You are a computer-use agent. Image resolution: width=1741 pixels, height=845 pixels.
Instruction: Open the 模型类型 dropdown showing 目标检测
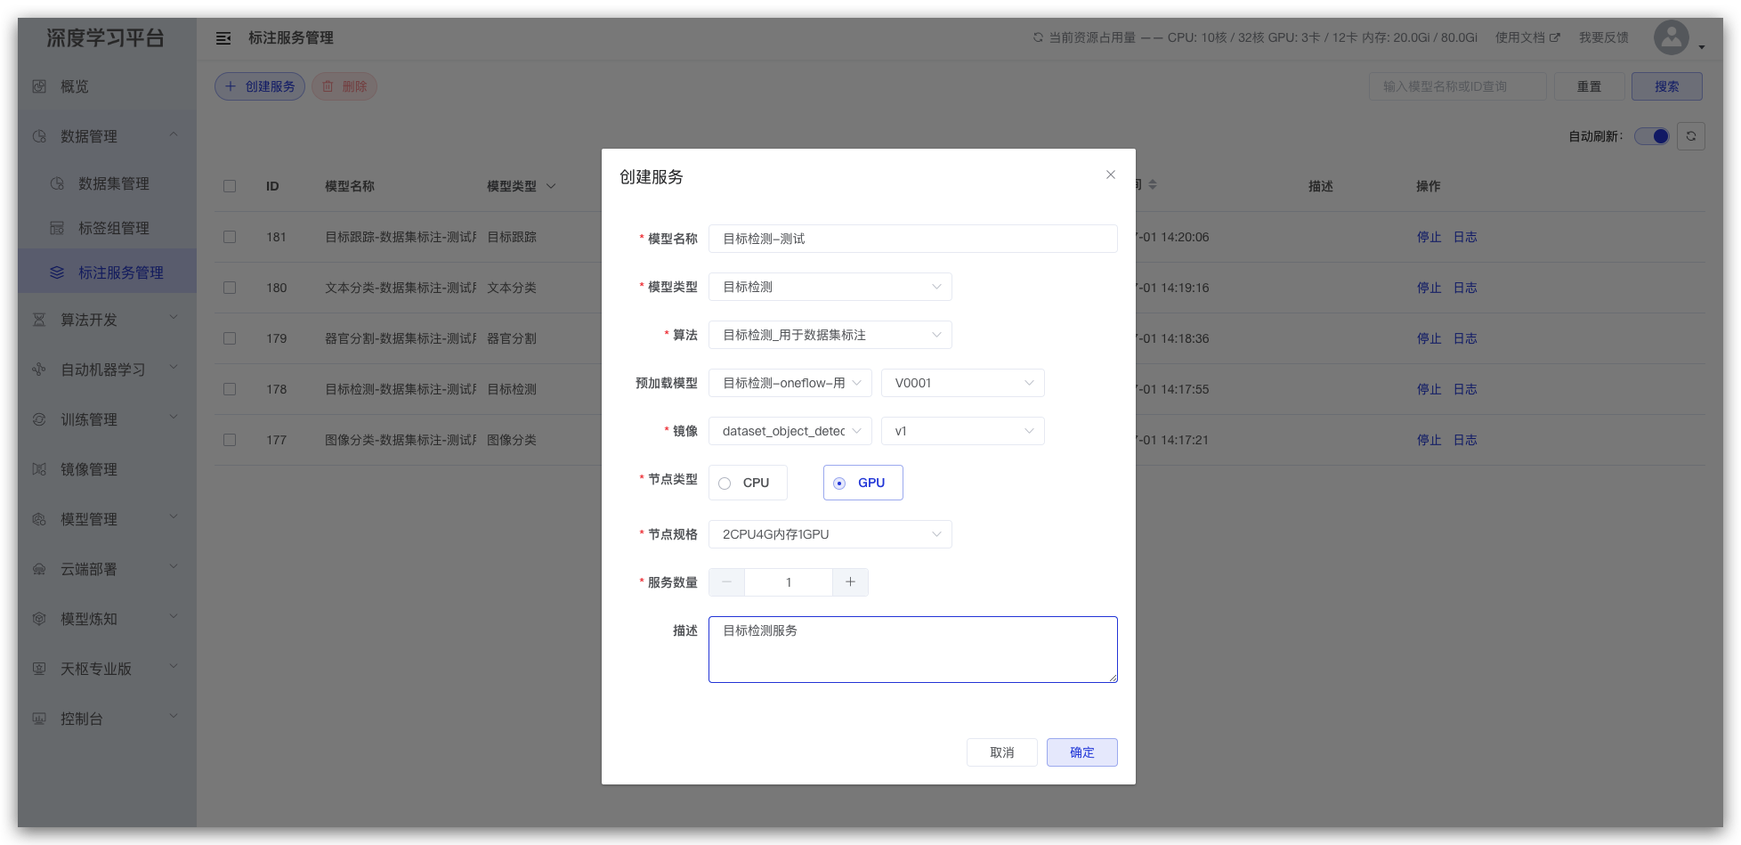coord(830,287)
